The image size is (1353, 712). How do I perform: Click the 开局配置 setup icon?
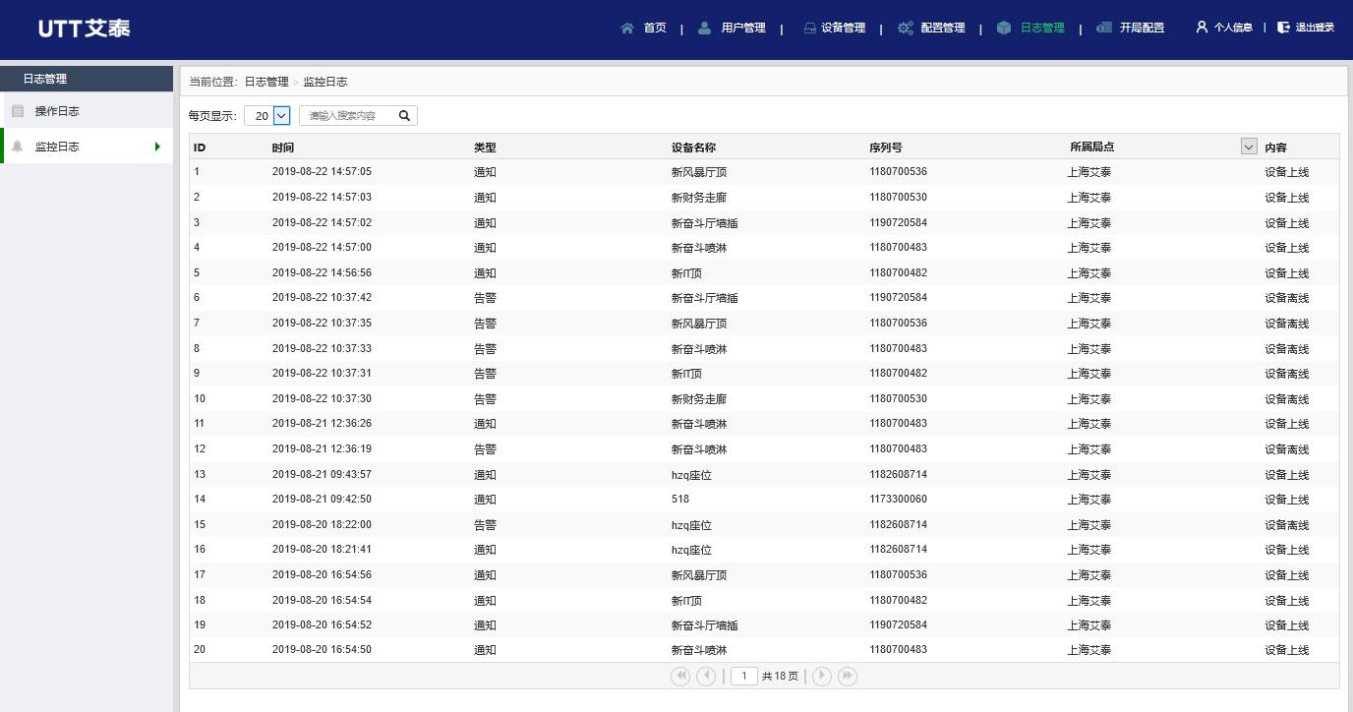click(x=1103, y=28)
